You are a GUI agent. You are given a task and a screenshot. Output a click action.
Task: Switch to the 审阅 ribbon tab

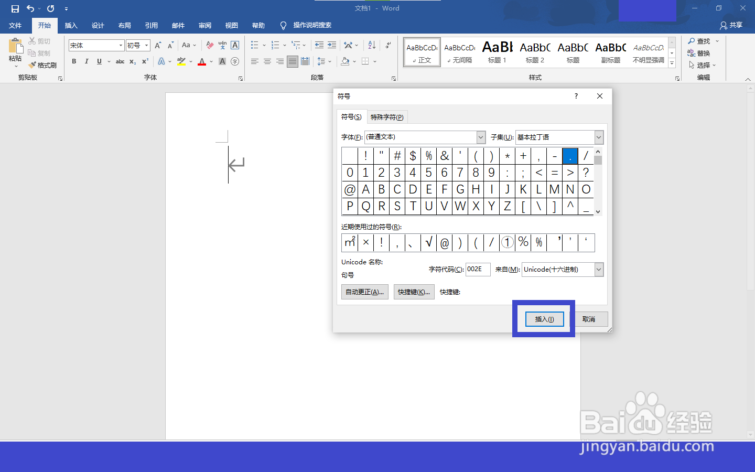click(x=205, y=25)
